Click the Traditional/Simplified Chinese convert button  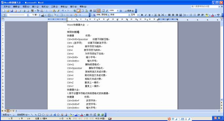point(32,11)
